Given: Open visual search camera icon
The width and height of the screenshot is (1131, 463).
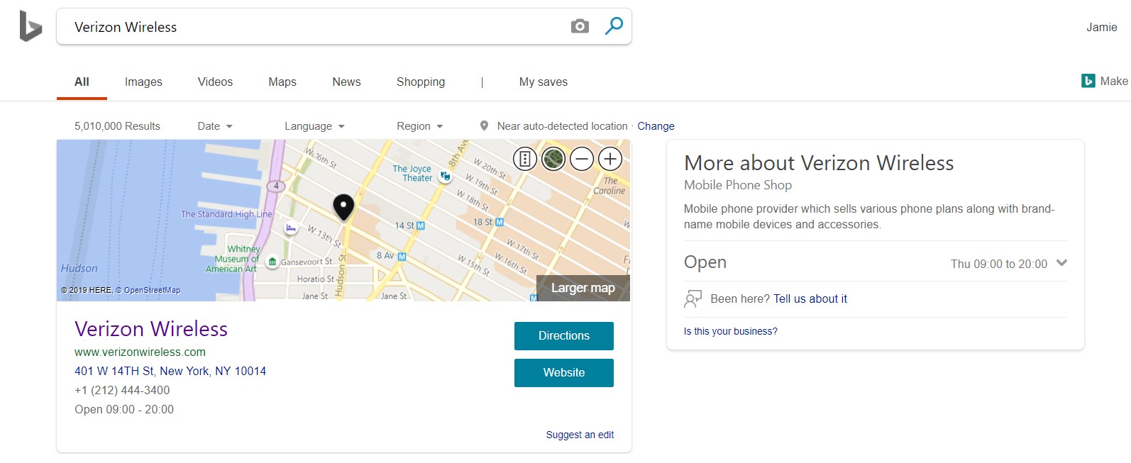Looking at the screenshot, I should point(580,26).
